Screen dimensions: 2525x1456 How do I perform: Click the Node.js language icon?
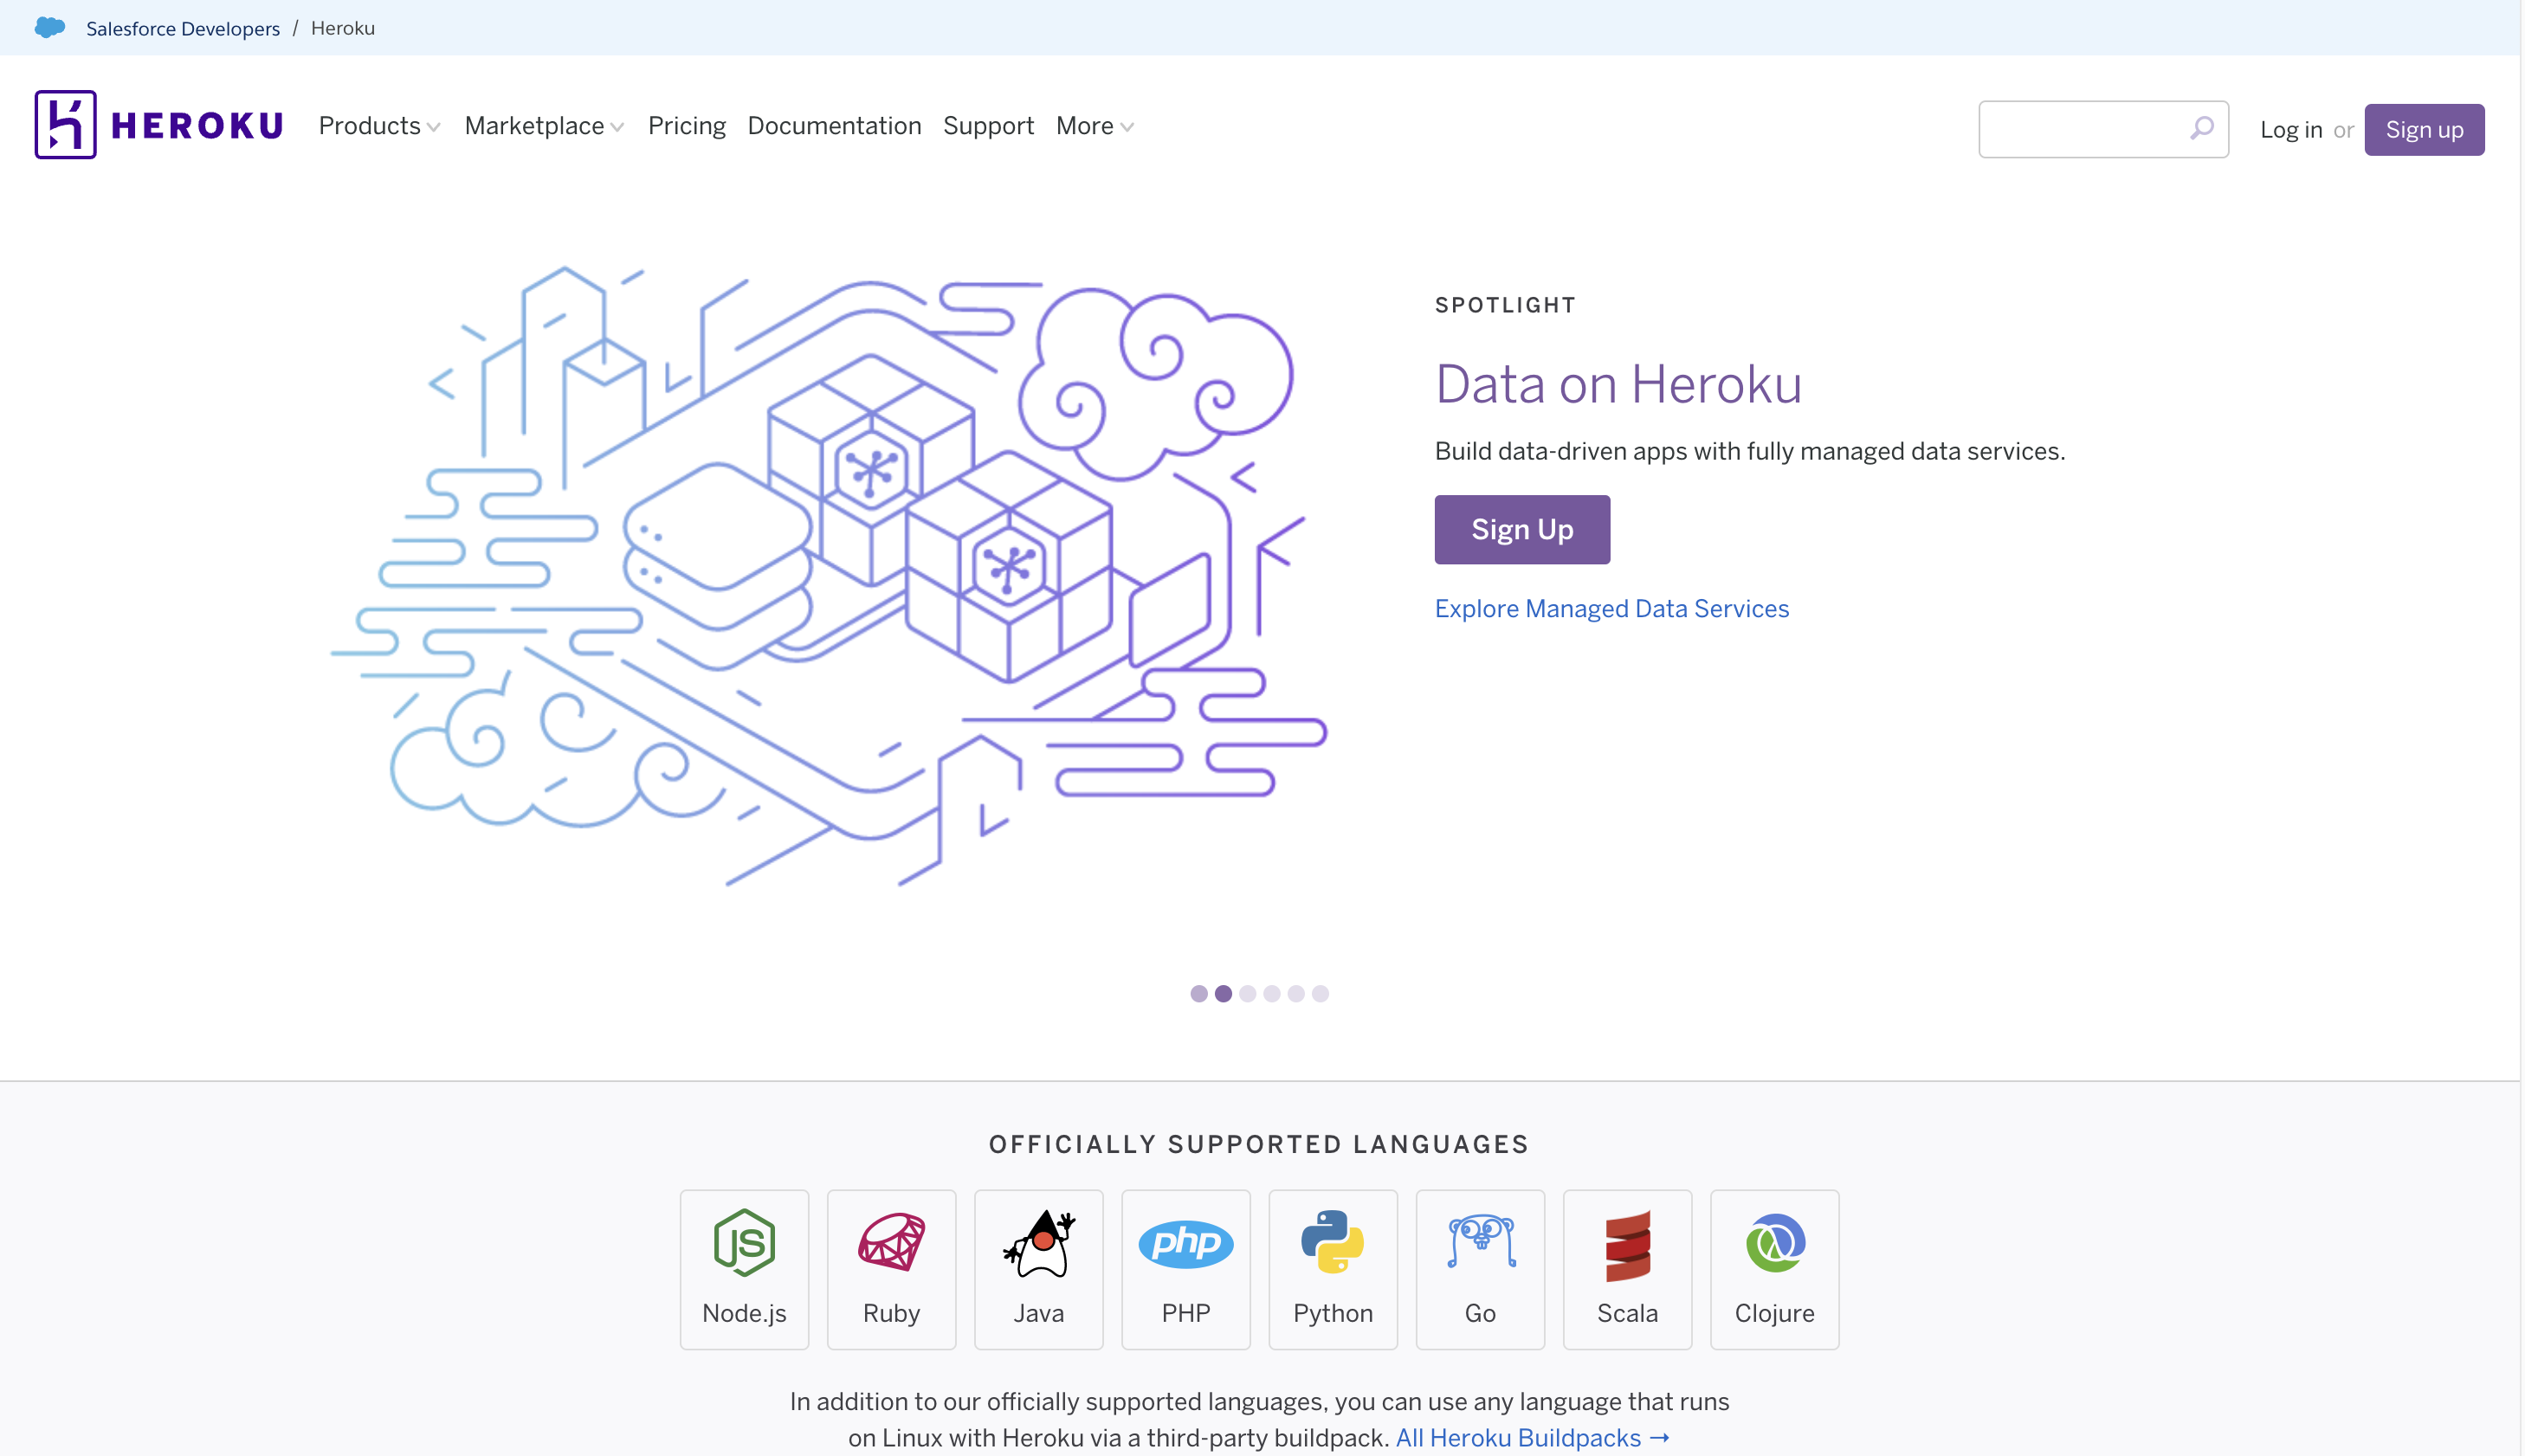pos(742,1241)
